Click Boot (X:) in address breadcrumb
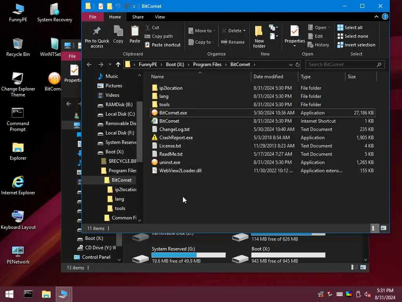Screen dimensions: 402x302 coord(175,64)
